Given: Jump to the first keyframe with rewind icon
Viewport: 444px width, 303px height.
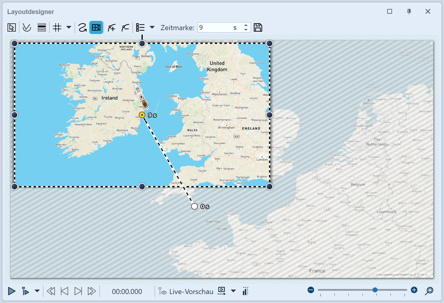Looking at the screenshot, I should (51, 291).
